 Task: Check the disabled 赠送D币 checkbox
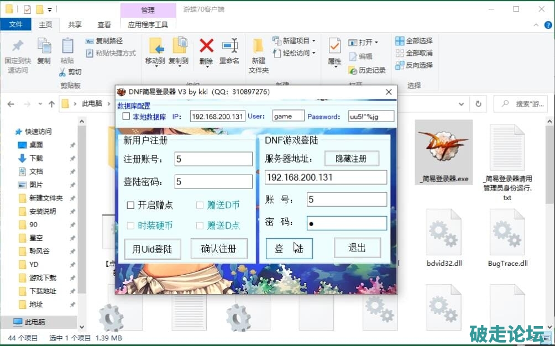click(200, 205)
